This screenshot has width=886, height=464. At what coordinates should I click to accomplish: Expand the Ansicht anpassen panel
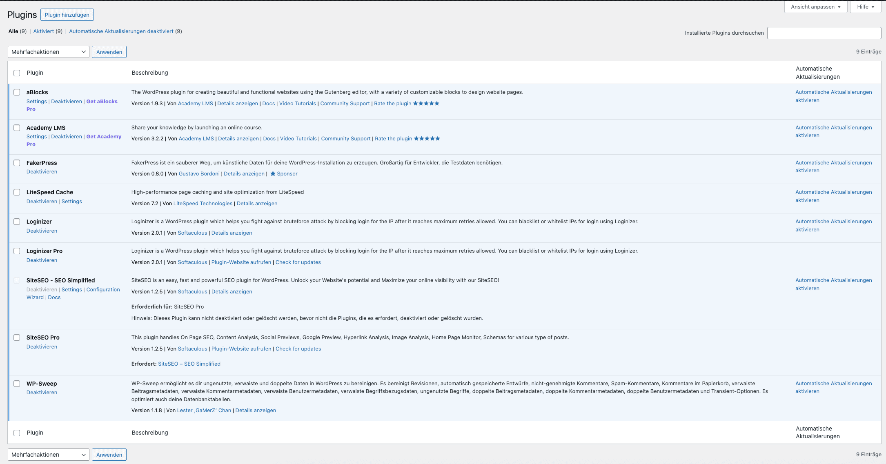816,7
